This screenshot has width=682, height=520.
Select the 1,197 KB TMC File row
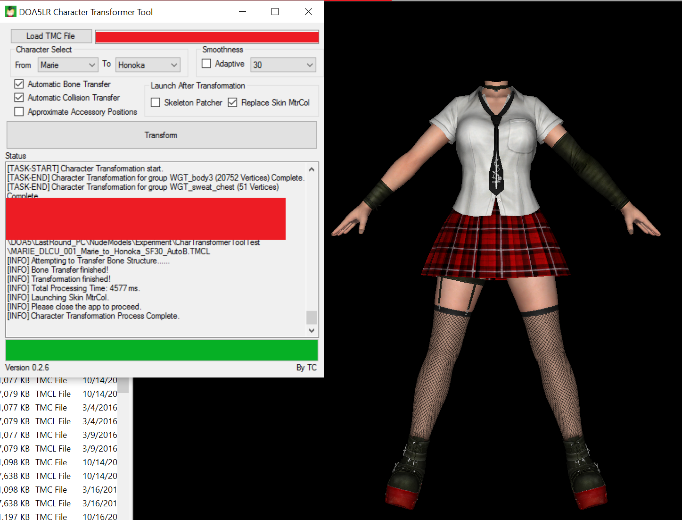click(51, 516)
